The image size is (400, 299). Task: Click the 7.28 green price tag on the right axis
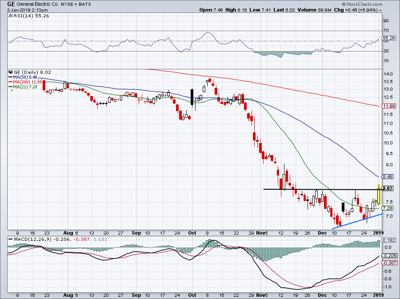coord(388,208)
